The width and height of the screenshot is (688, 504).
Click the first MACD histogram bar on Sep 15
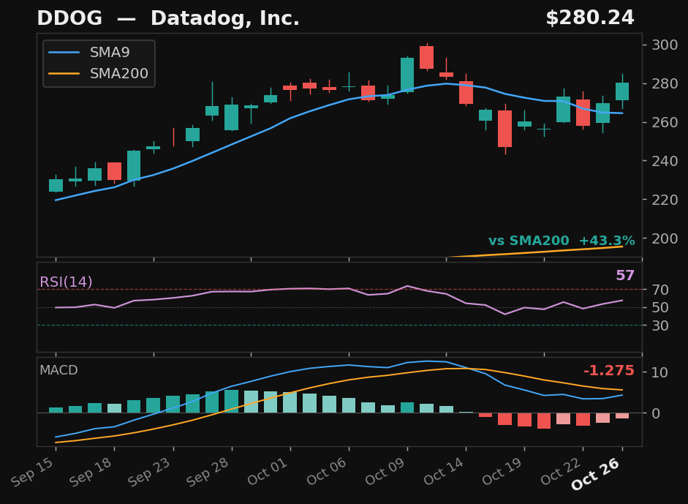pos(56,410)
